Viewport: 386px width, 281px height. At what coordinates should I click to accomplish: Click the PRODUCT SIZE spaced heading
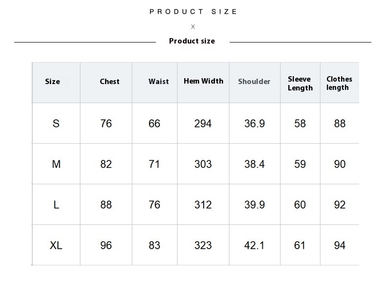pyautogui.click(x=193, y=12)
